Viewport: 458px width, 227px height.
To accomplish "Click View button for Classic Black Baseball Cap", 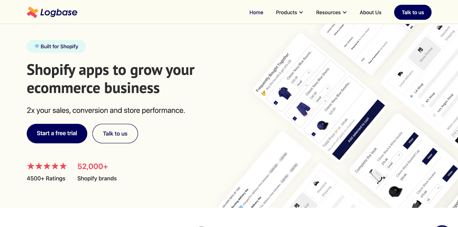I will (x=430, y=156).
